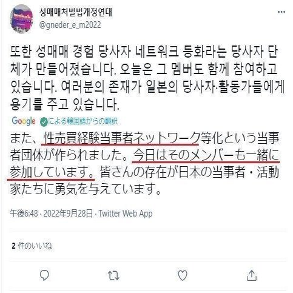Click the underlined 参加しています text
Image resolution: width=293 pixels, height=293 pixels.
tap(51, 172)
